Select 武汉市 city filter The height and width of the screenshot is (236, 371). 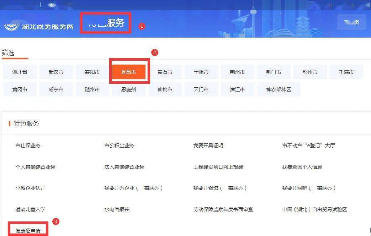click(56, 72)
